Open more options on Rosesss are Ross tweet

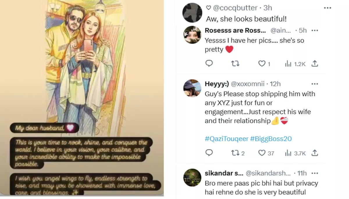coord(315,30)
